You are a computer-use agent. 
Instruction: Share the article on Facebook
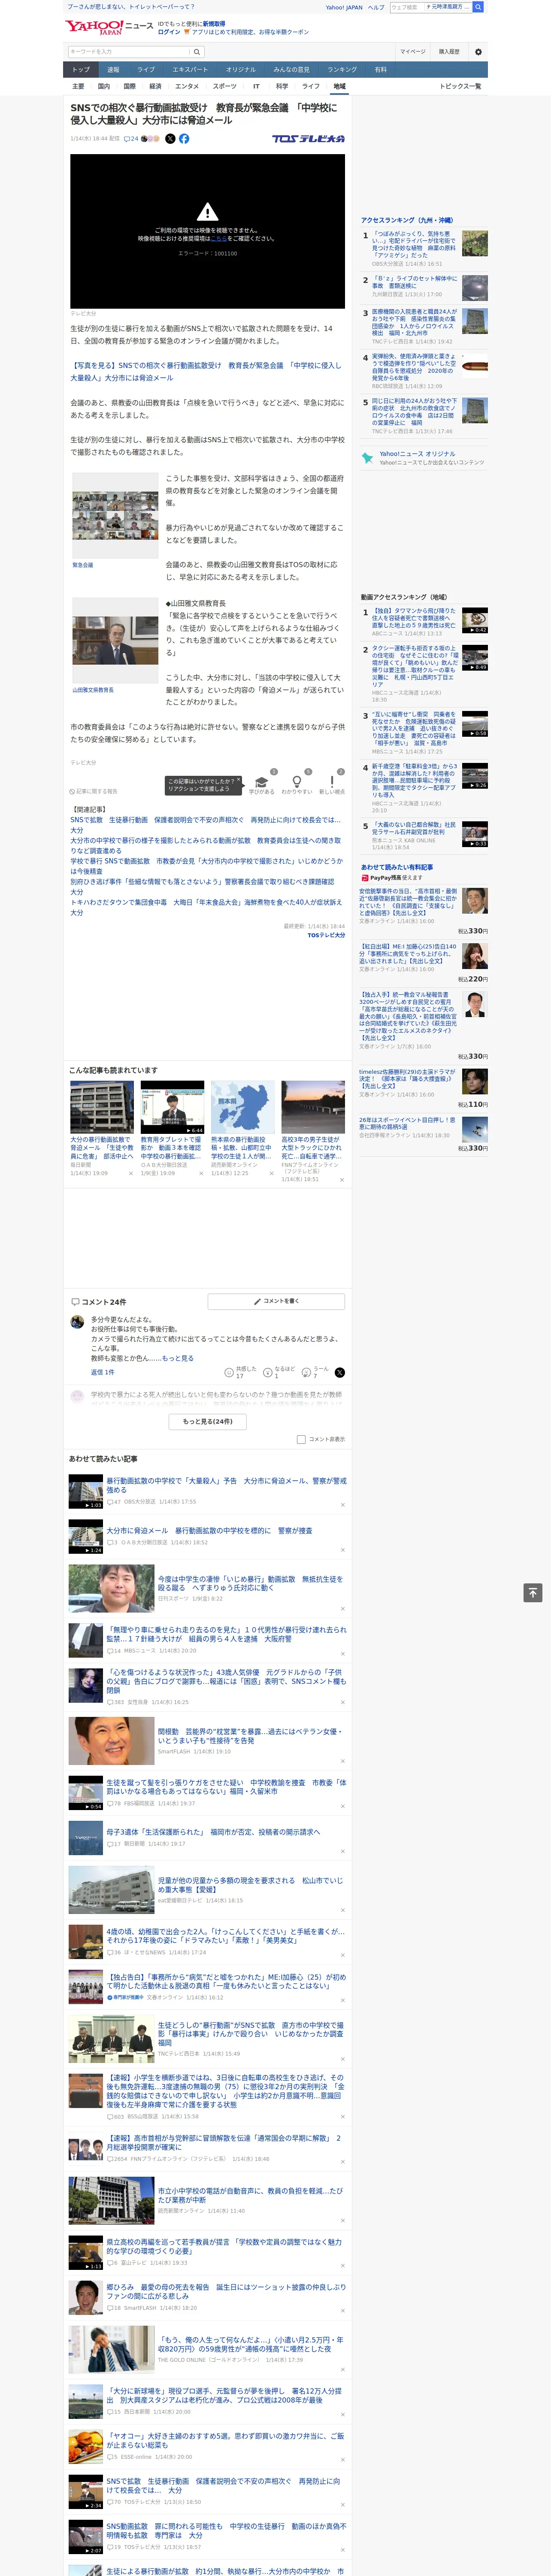click(x=184, y=139)
